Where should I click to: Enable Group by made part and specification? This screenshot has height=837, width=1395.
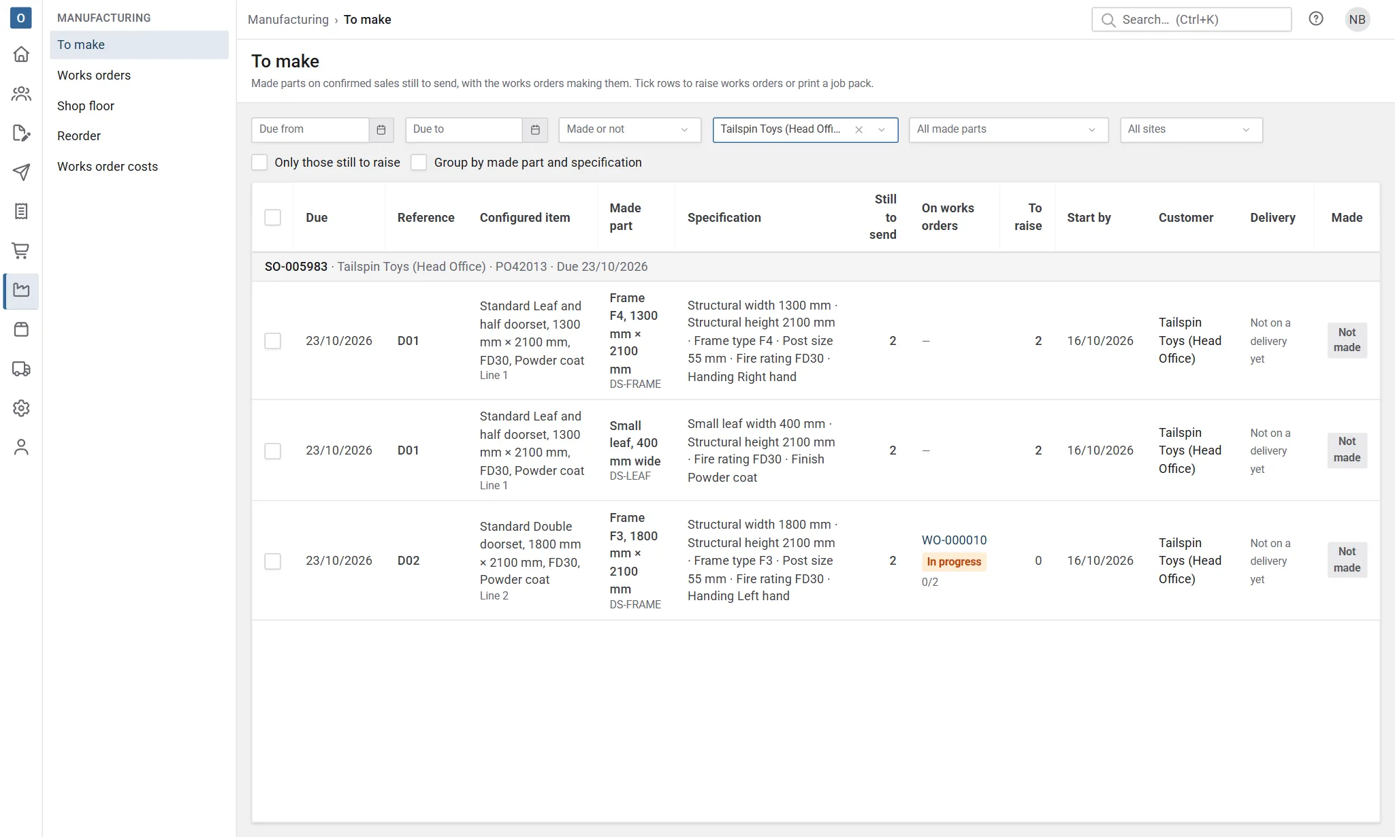[x=419, y=163]
